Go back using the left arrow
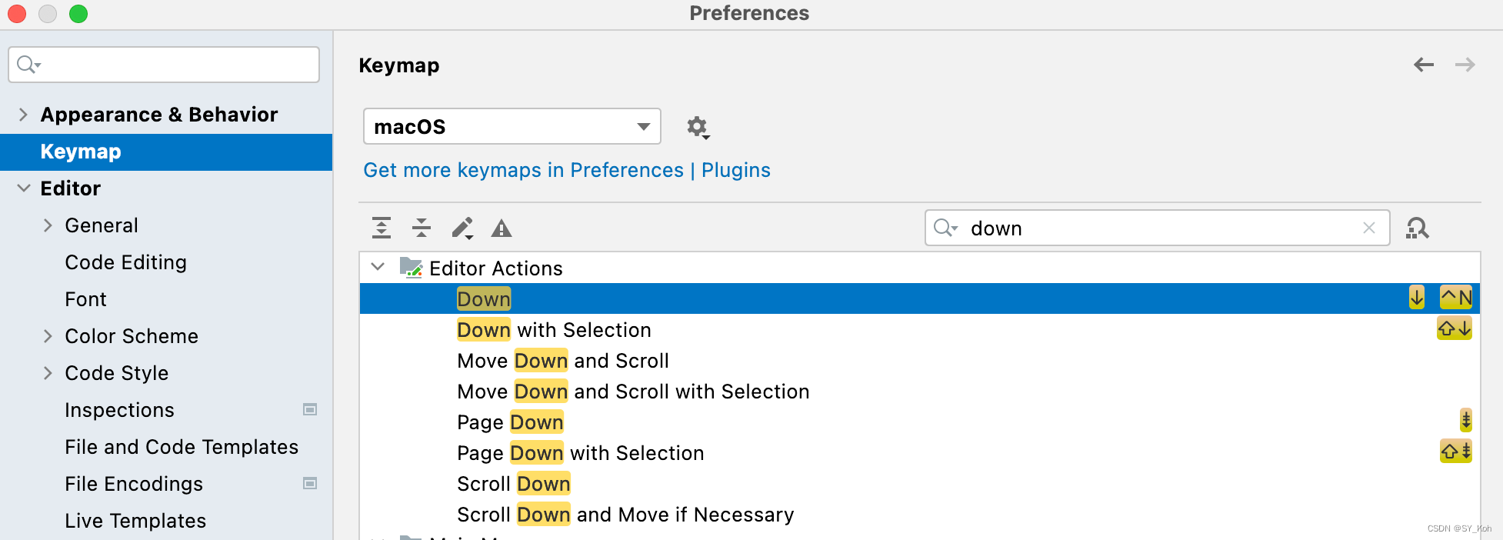1503x540 pixels. pyautogui.click(x=1424, y=65)
